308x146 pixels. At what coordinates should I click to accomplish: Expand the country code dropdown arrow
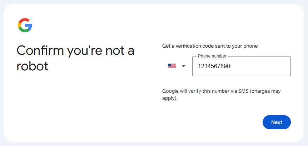tap(184, 66)
